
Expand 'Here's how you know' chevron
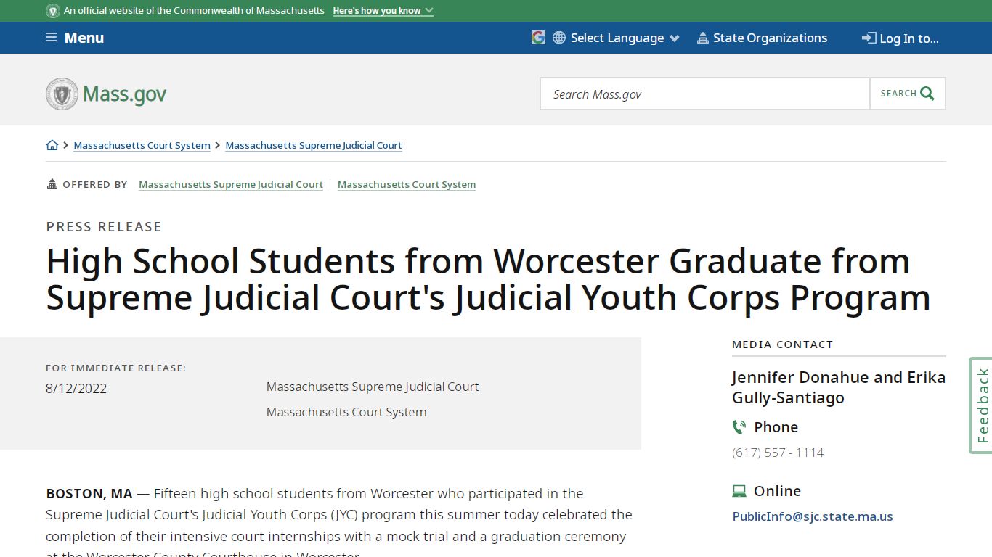428,11
